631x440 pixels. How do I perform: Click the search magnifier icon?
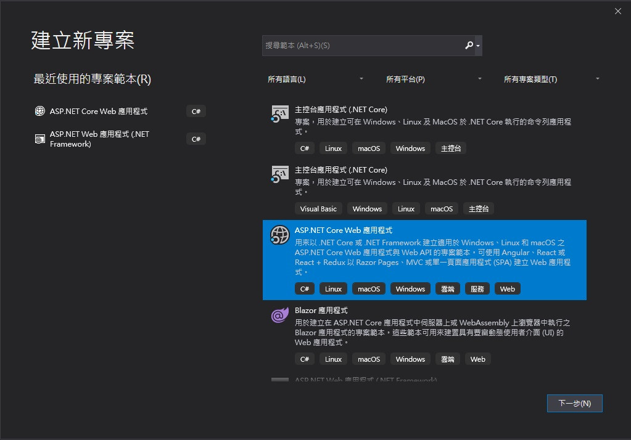coord(469,46)
